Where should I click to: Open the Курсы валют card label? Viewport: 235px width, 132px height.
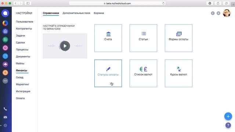178,74
